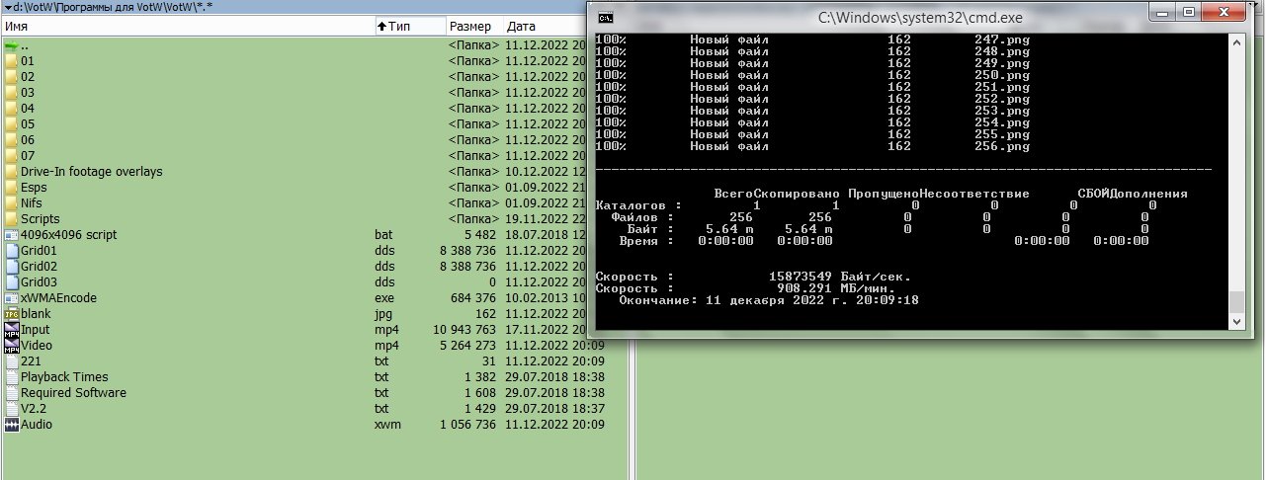The image size is (1267, 480).
Task: Click the cmd window scrollbar up arrow
Action: [1237, 40]
